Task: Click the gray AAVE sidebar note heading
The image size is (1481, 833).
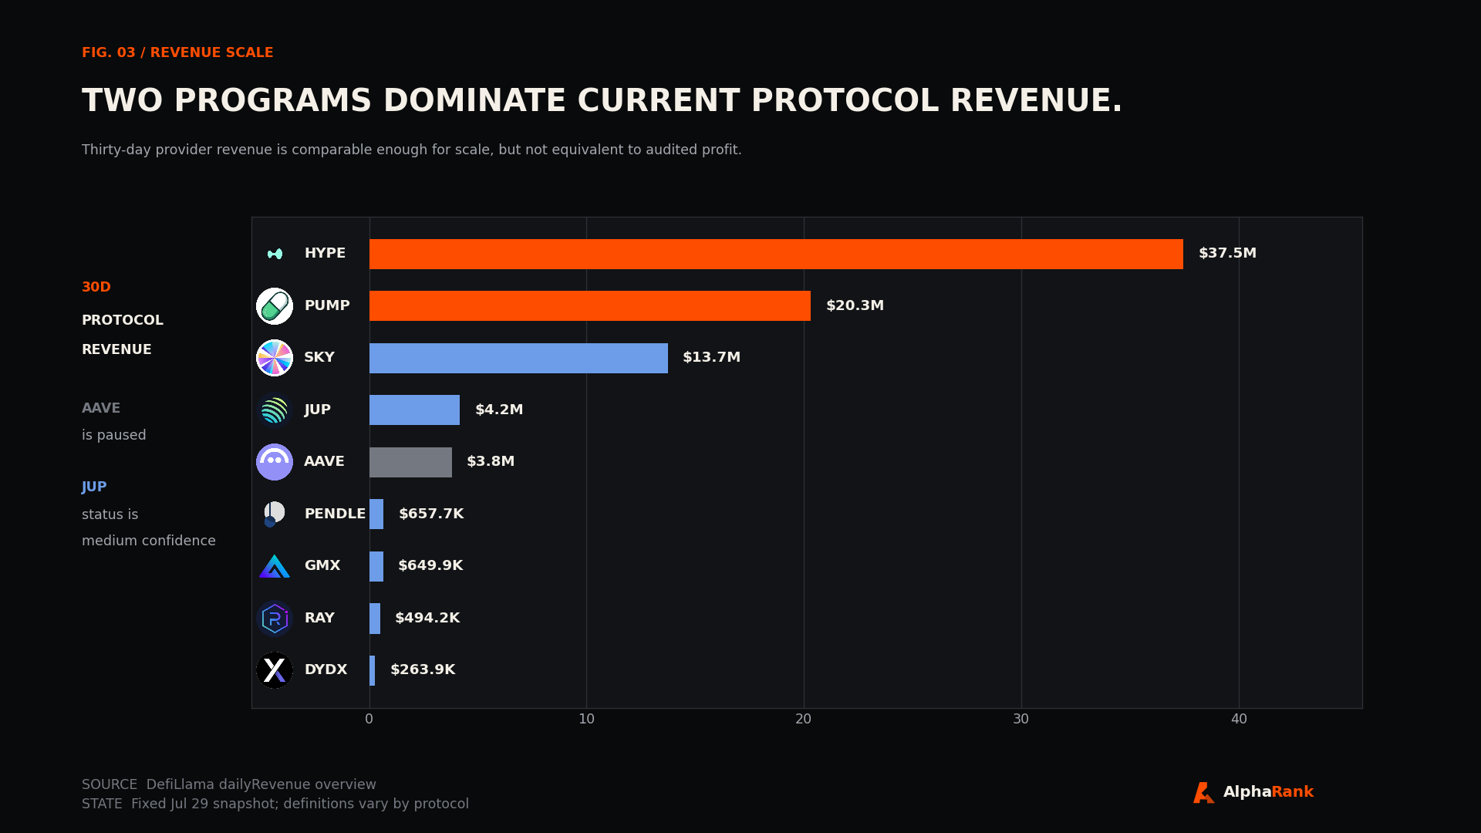Action: coord(101,408)
